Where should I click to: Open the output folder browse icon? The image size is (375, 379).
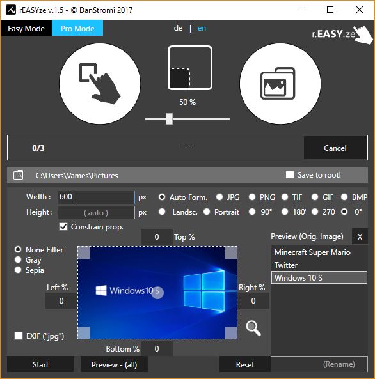coord(19,175)
